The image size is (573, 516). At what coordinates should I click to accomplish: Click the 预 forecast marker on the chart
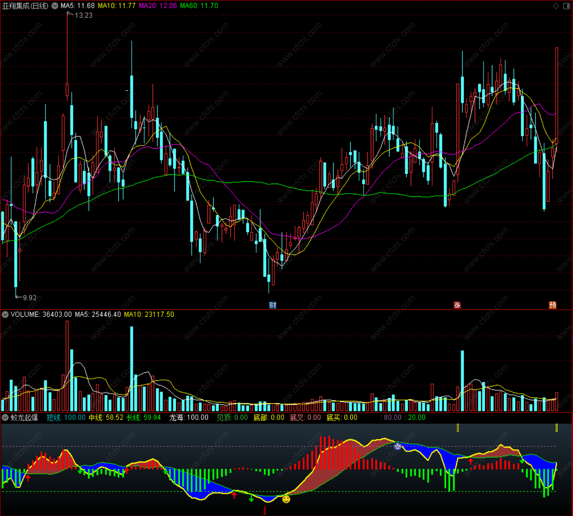click(x=553, y=305)
